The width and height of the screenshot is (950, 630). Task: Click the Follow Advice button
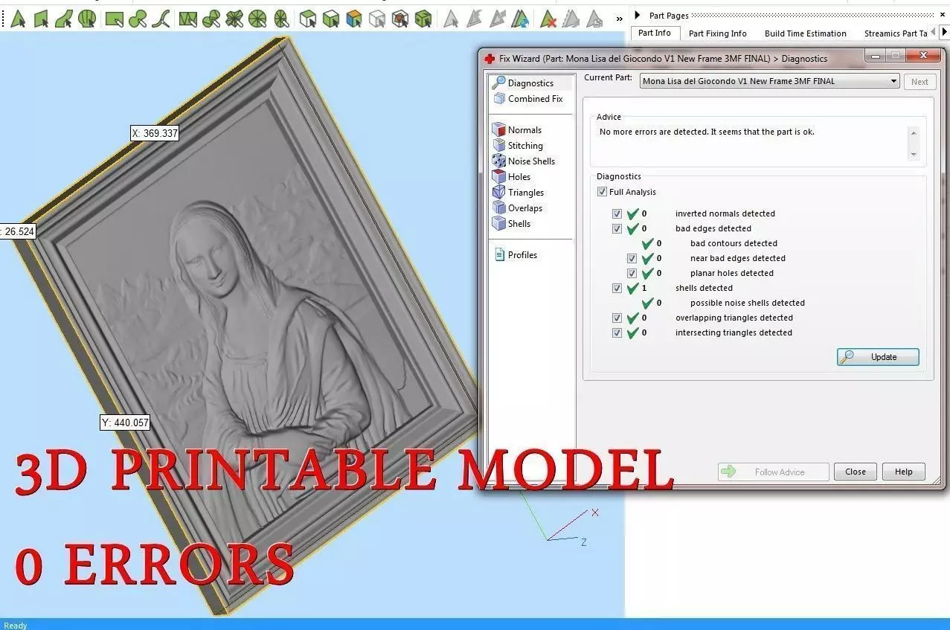[773, 472]
